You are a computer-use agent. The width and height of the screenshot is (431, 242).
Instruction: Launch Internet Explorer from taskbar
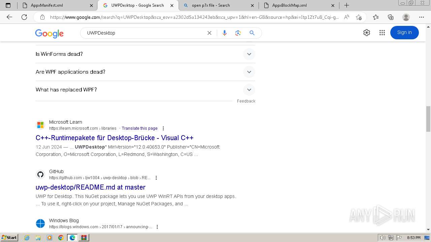click(x=27, y=238)
